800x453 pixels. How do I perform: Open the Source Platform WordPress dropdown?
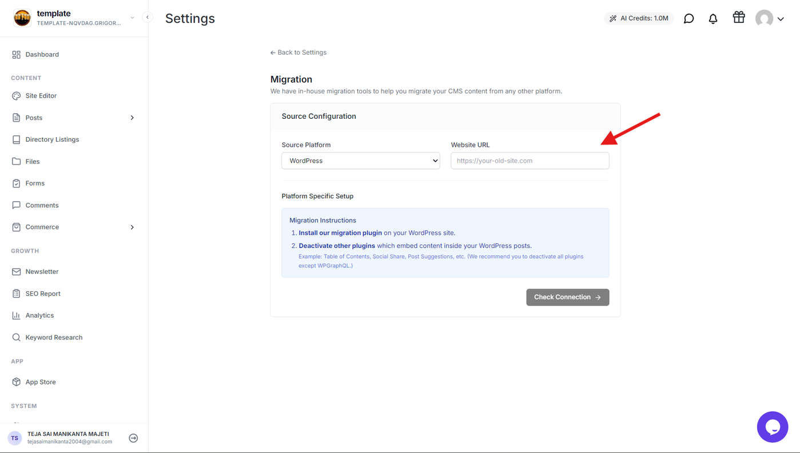(x=361, y=161)
